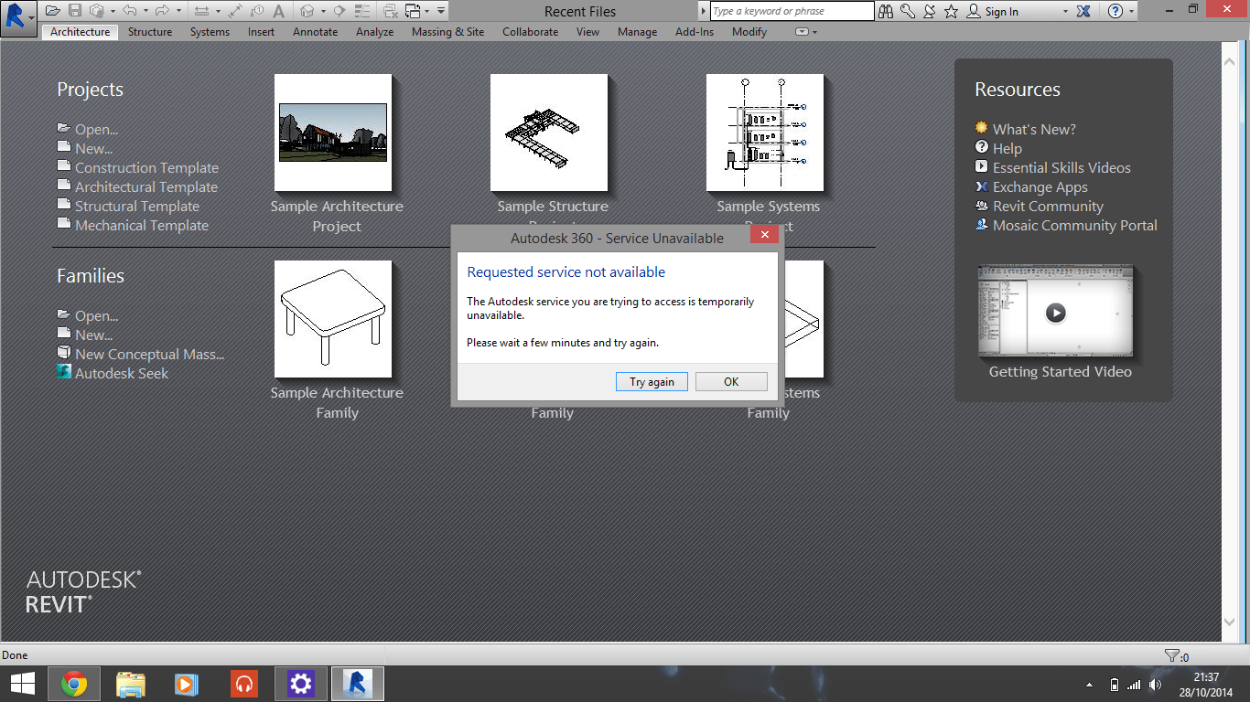Click the Projects New... link
Image resolution: width=1250 pixels, height=702 pixels.
tap(93, 149)
